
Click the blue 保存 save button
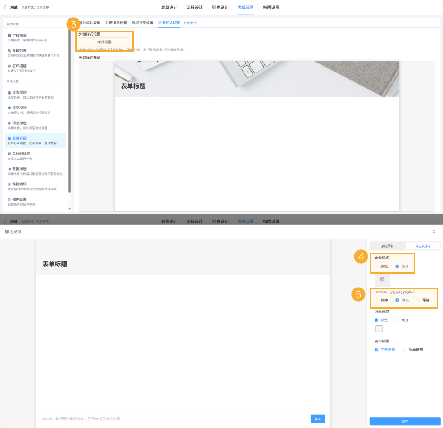pos(405,421)
